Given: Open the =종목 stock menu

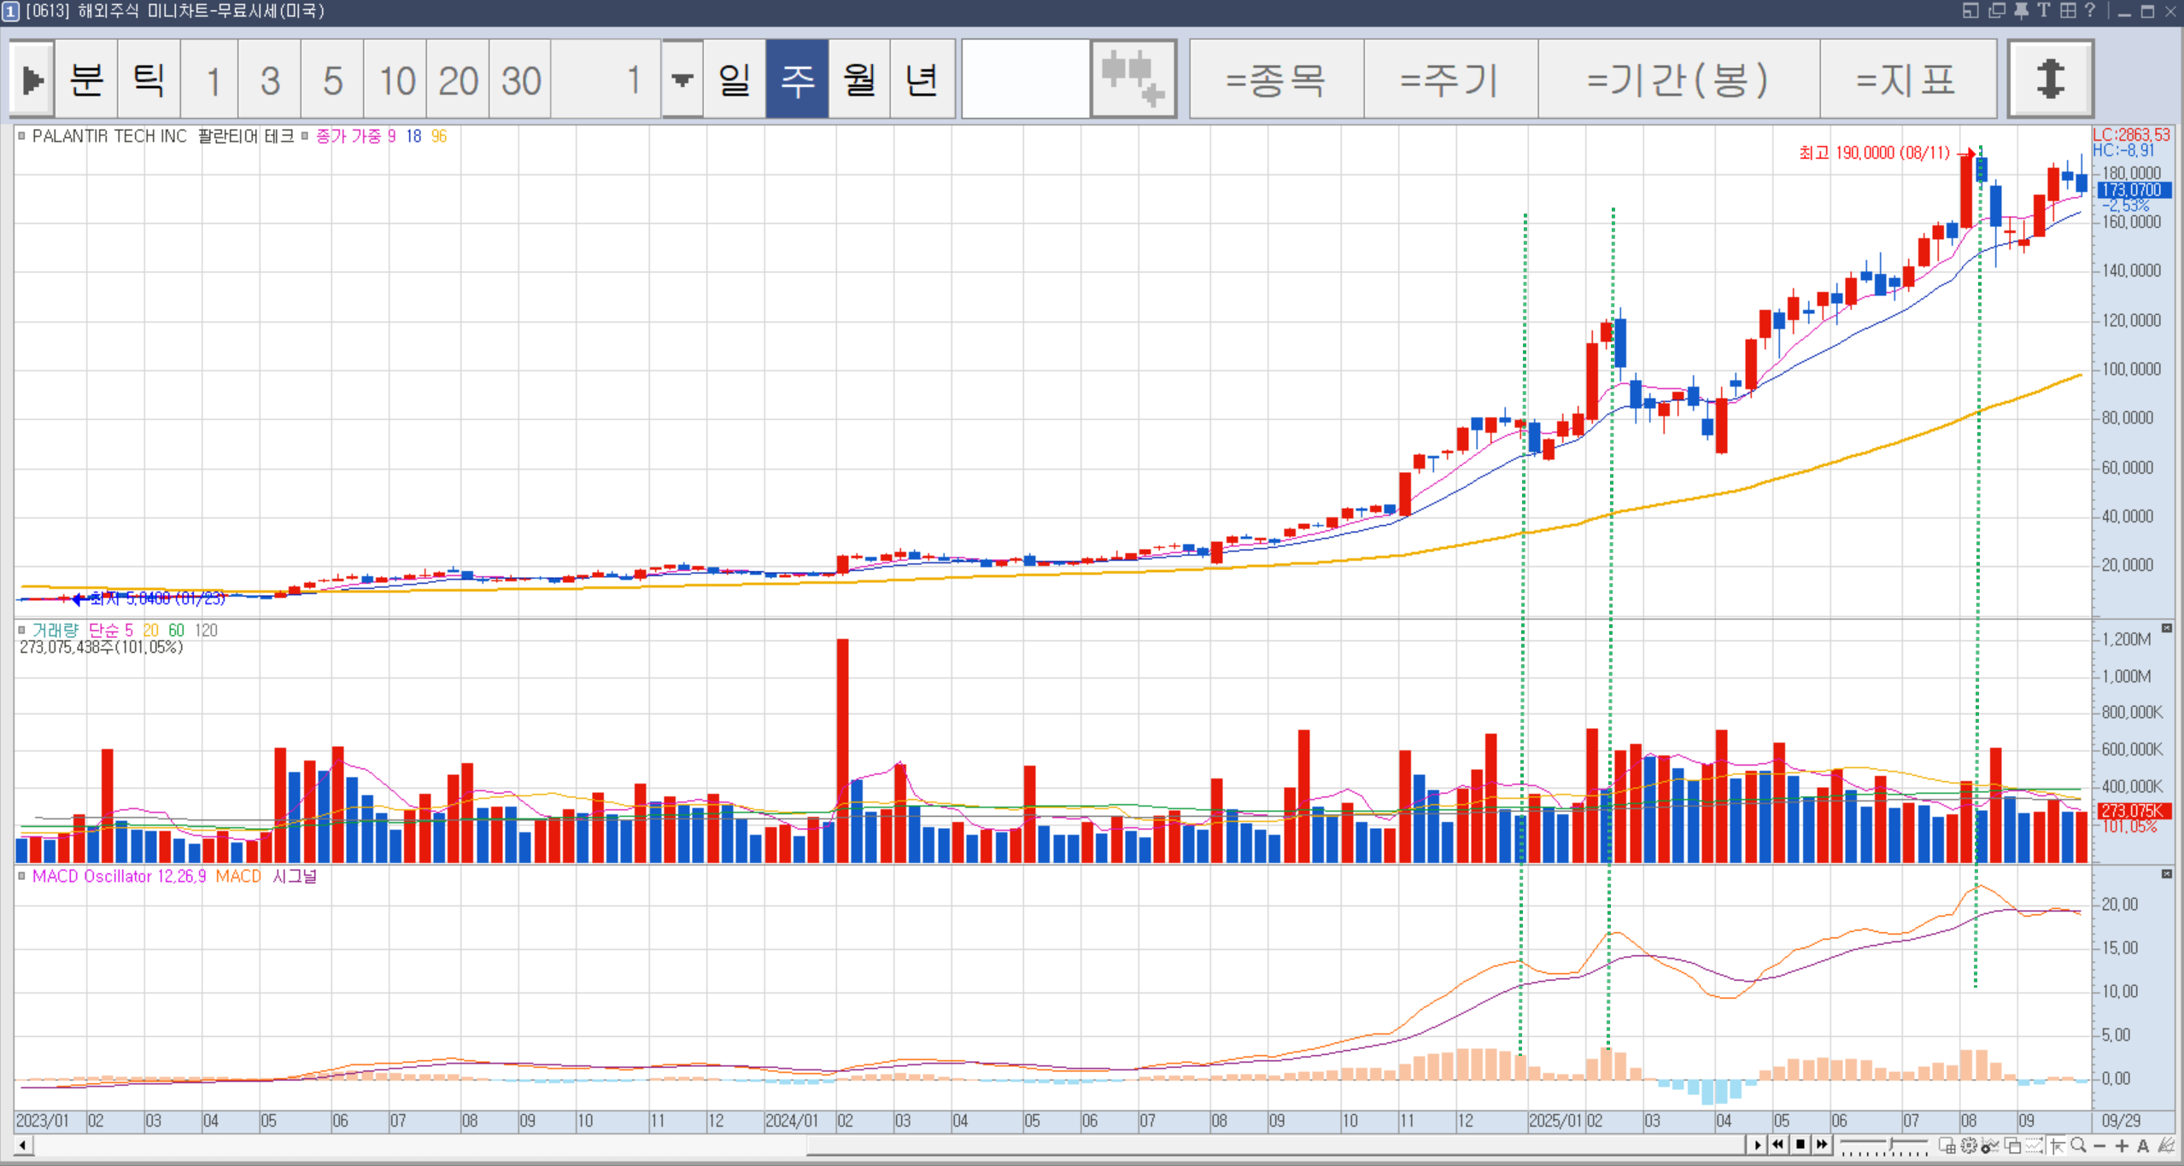Looking at the screenshot, I should 1275,79.
